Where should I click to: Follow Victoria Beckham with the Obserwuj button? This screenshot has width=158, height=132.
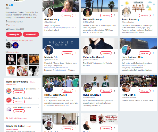pos(106,53)
